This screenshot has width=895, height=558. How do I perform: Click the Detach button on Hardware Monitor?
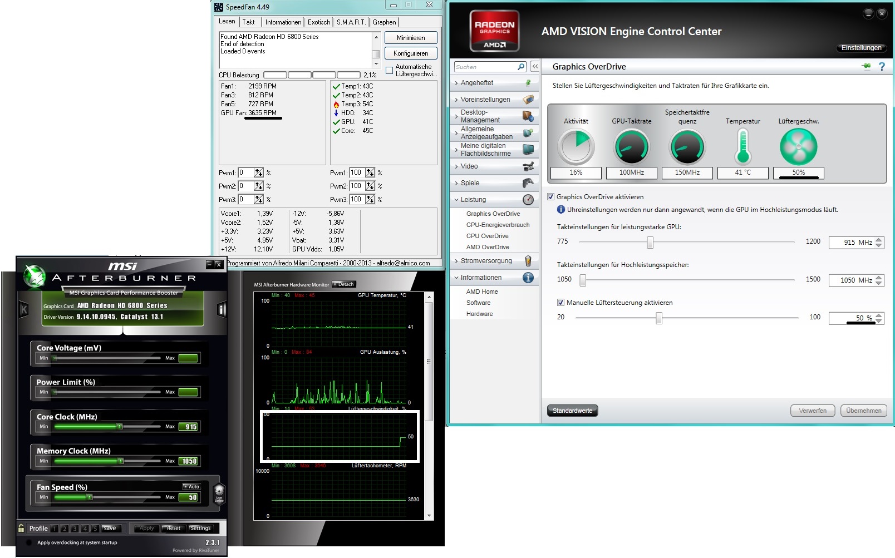344,284
